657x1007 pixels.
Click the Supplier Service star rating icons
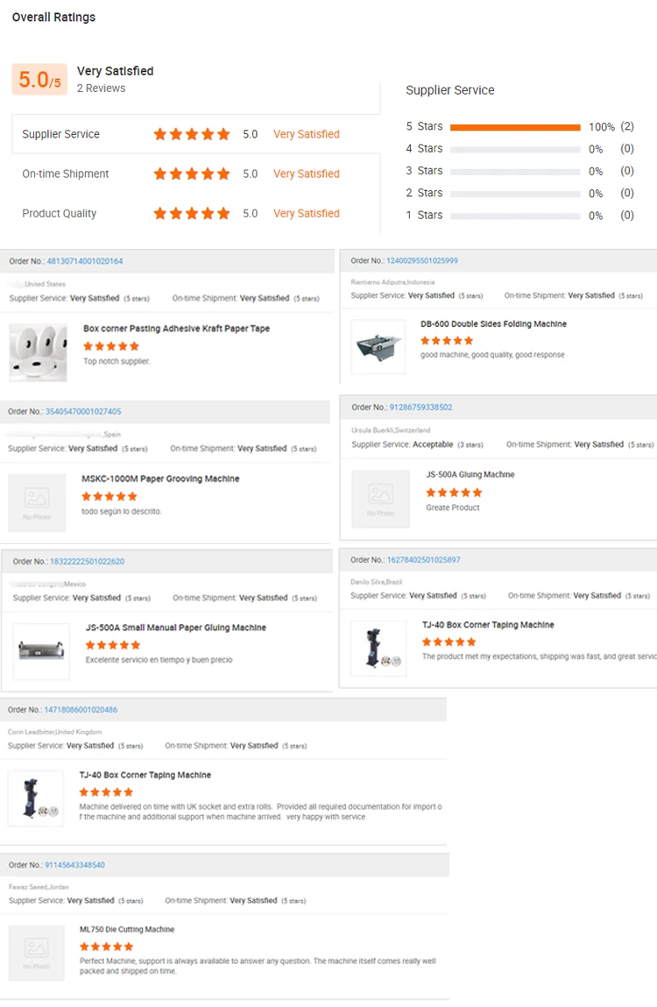(x=192, y=134)
